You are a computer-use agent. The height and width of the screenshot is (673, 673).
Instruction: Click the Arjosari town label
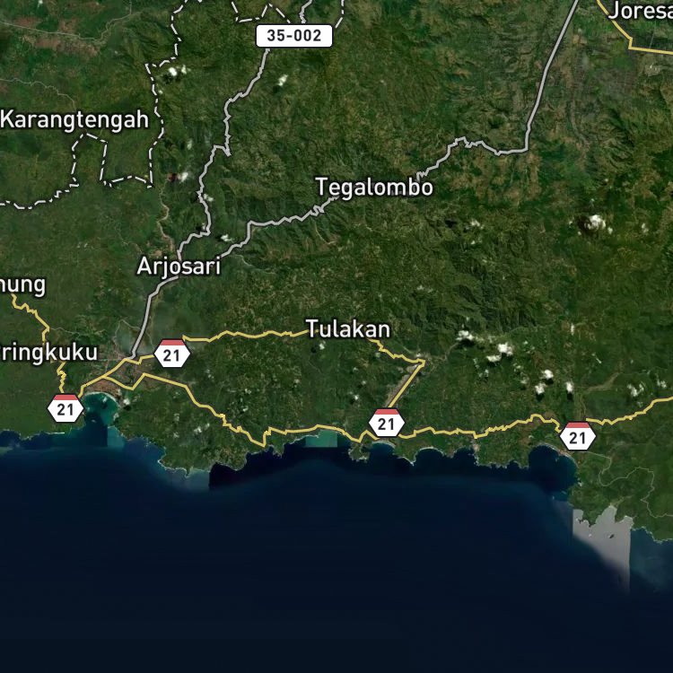click(x=179, y=267)
